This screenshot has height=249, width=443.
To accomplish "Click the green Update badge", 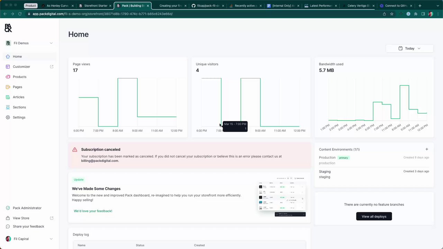I will (79, 179).
